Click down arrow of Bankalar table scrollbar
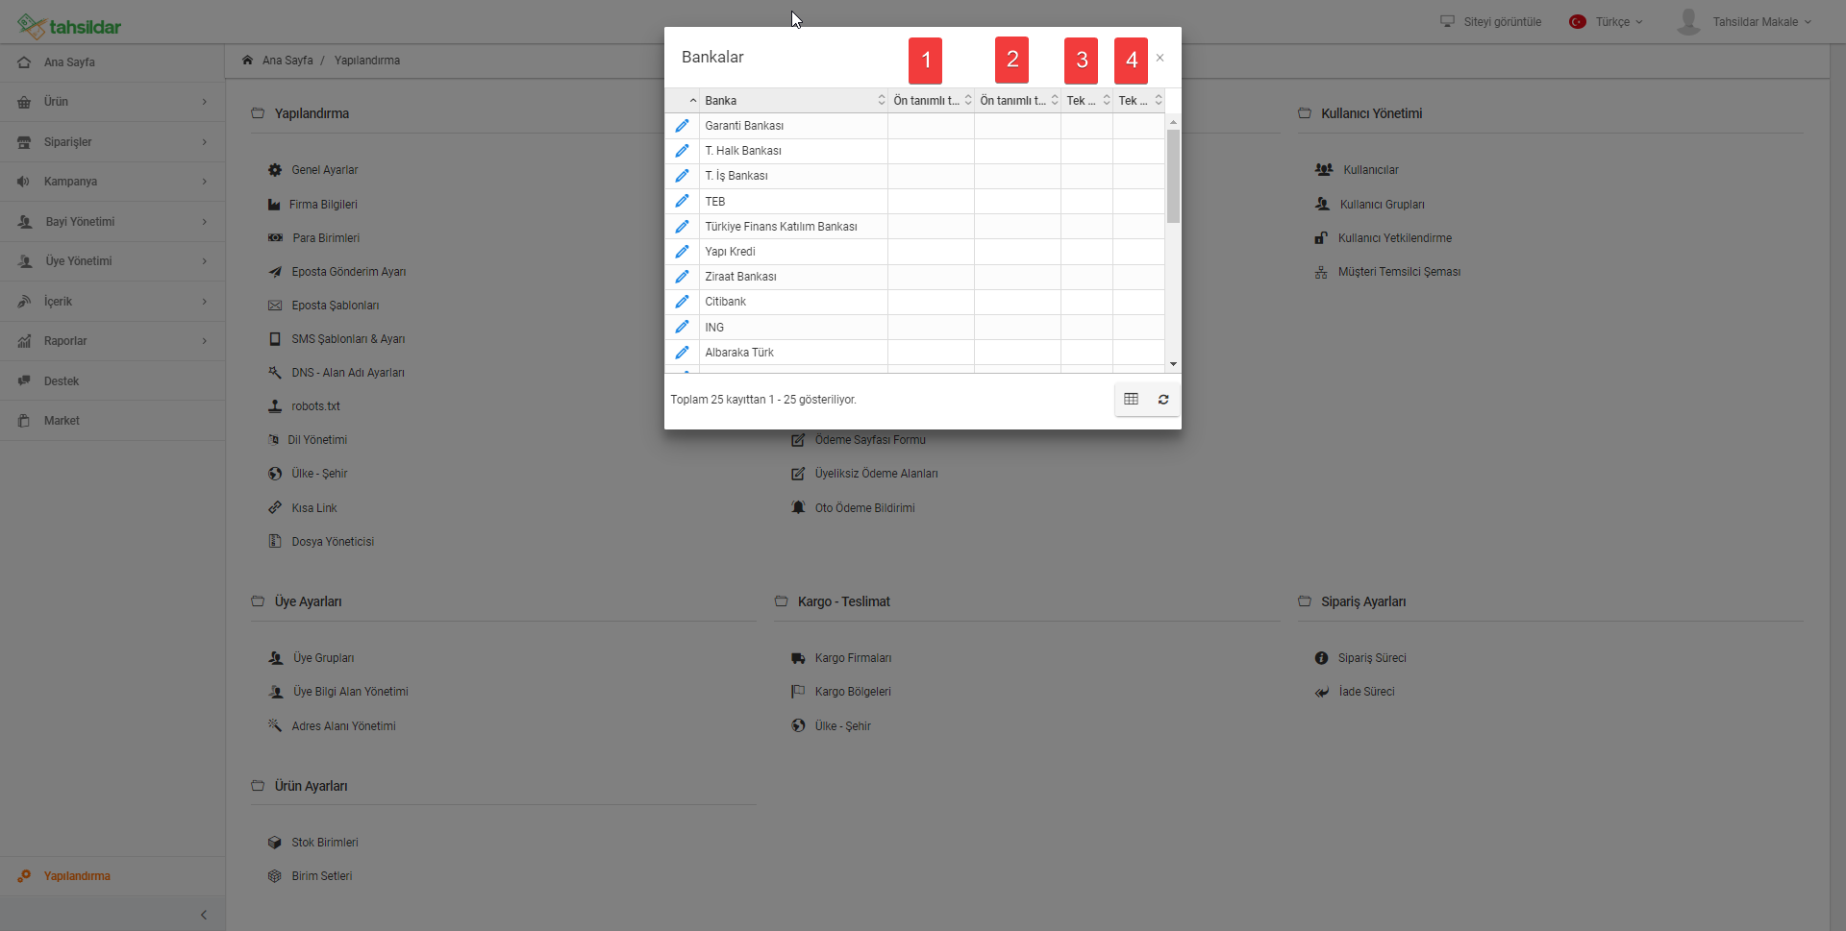 point(1173,364)
